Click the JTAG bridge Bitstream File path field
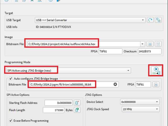 click(71, 84)
